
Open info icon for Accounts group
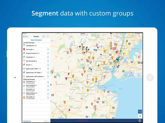click(48, 90)
